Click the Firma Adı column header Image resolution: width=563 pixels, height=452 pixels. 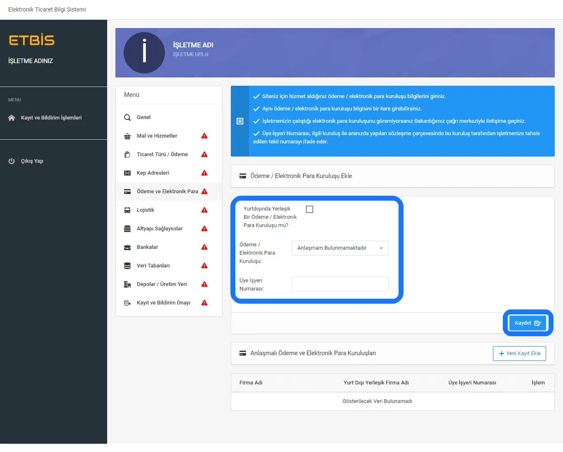tap(251, 383)
